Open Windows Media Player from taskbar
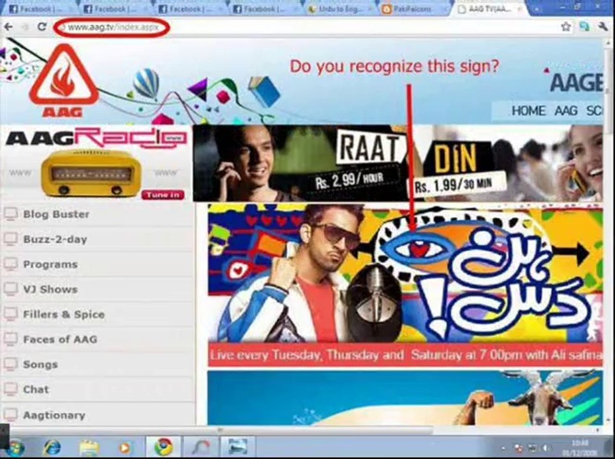 [125, 448]
